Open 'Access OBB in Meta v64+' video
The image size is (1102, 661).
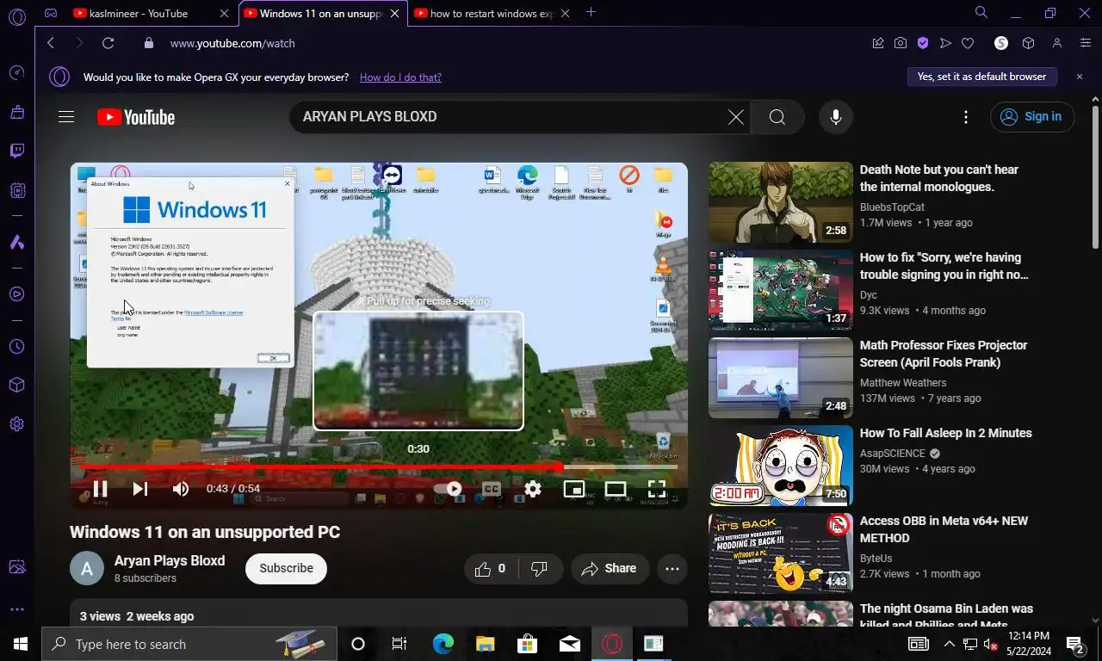[x=944, y=529]
